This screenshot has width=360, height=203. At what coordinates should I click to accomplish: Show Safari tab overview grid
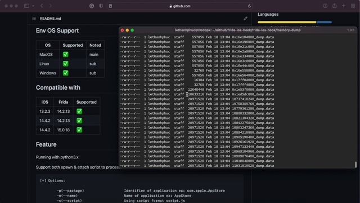click(353, 6)
